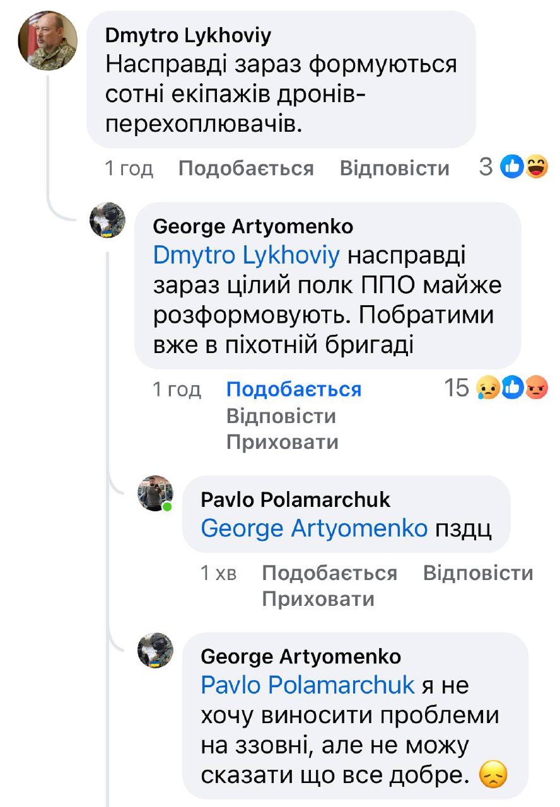
Task: Open George Artyomenko's avatar on last reply
Action: (155, 650)
